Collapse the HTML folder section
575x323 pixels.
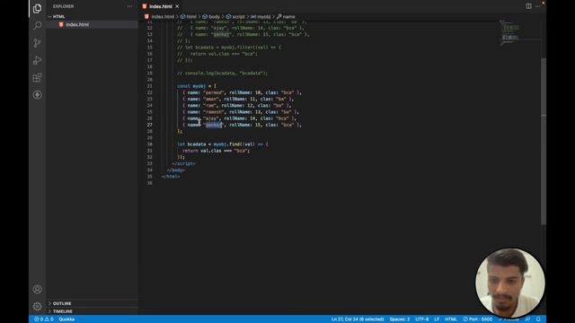pos(58,16)
